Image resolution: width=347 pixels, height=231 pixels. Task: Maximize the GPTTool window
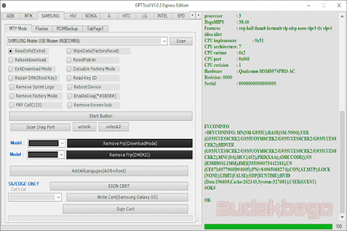point(323,6)
